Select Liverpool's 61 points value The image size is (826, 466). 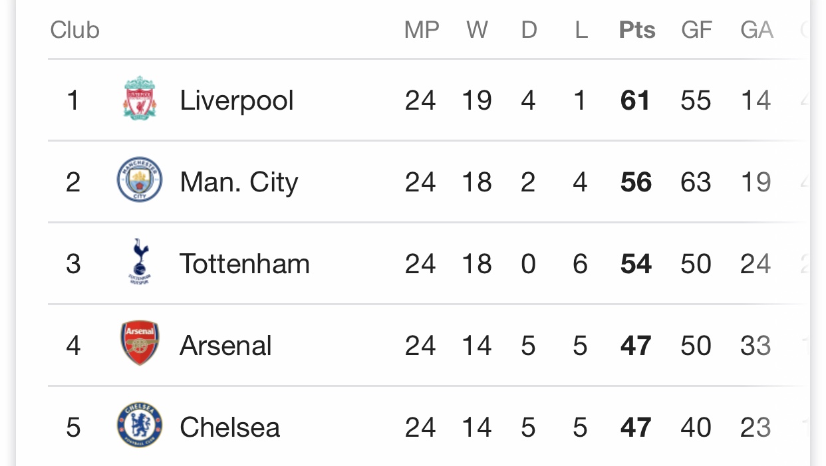pyautogui.click(x=635, y=101)
